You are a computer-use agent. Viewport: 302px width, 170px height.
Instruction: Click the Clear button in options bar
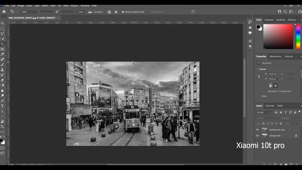click(x=81, y=12)
